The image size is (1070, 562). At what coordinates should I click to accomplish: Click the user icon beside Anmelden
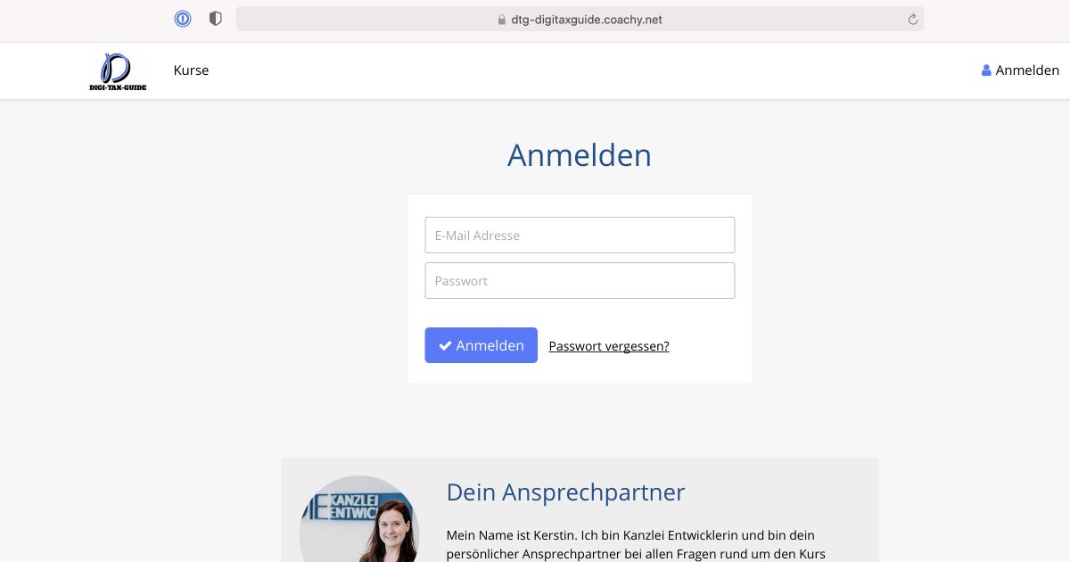click(x=986, y=70)
